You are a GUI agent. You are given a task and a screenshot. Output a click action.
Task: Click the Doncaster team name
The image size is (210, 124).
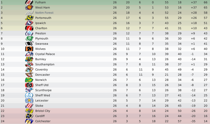tap(43, 75)
